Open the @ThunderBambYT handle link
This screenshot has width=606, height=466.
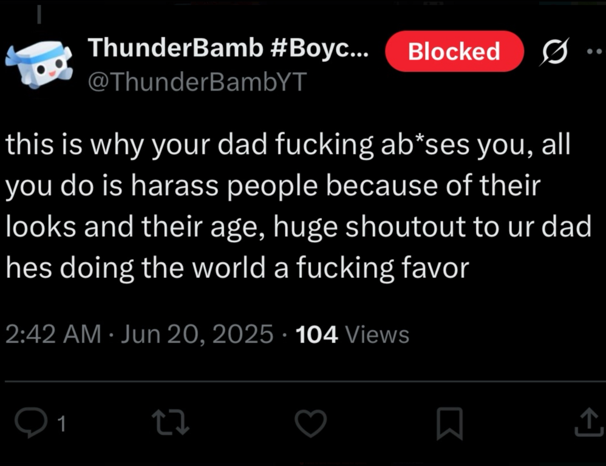click(197, 81)
